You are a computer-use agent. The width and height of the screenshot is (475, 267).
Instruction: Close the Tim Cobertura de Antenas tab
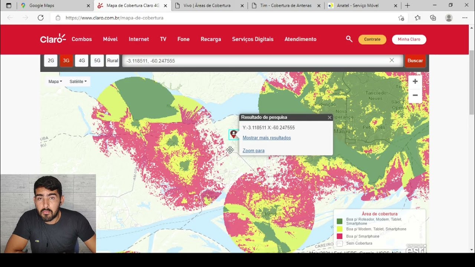point(319,6)
